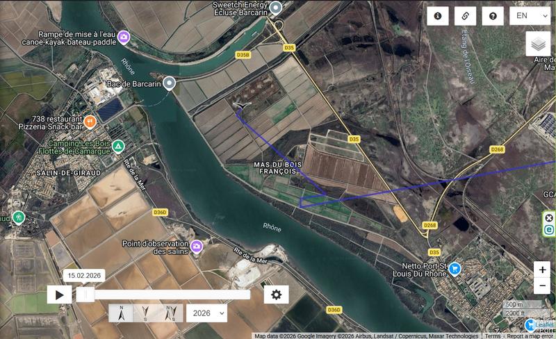Open the info panel button

(x=438, y=16)
